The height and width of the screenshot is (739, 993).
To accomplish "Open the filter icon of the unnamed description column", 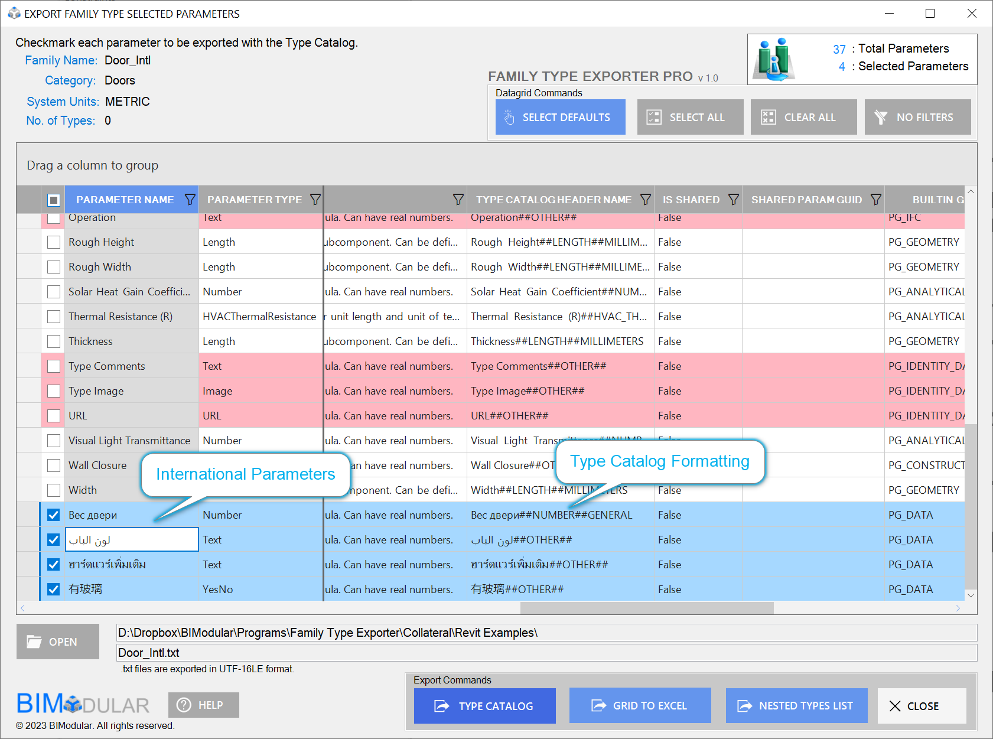I will pyautogui.click(x=458, y=200).
